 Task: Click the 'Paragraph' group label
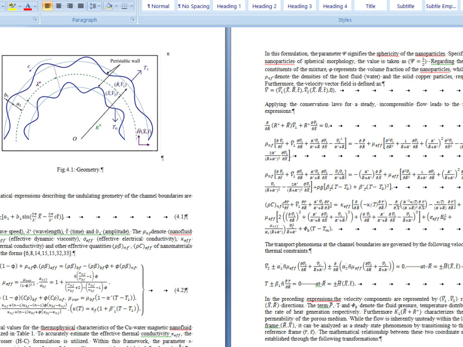pos(84,20)
